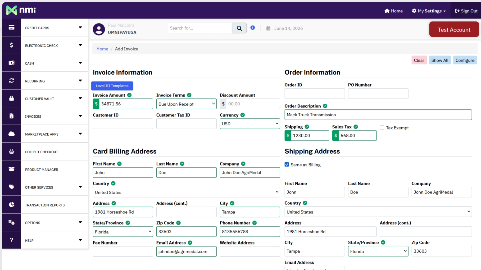Click the green dollar icon in Sales Tax field

click(335, 135)
